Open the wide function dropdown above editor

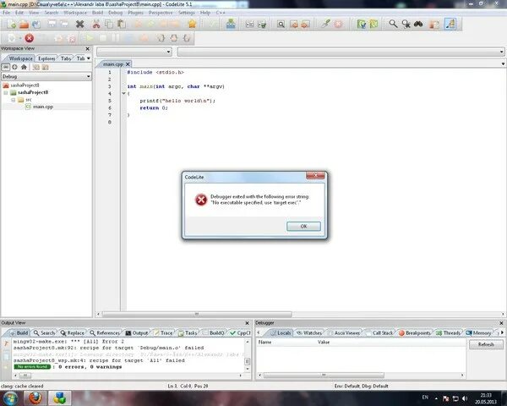pyautogui.click(x=341, y=52)
